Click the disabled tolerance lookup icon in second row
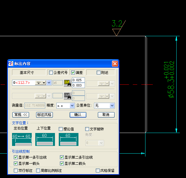This screenshot has width=186, height=178. [x=67, y=96]
